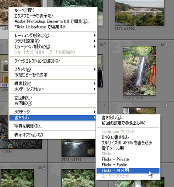The width and height of the screenshot is (174, 187).
Task: Select Flickr - Public preset
Action: 128,165
